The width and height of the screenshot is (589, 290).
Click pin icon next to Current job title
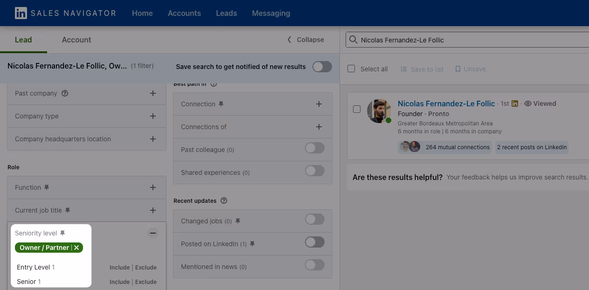pos(67,210)
